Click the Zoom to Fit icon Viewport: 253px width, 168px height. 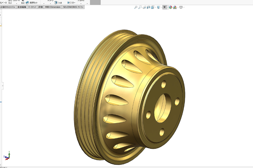[136, 7]
